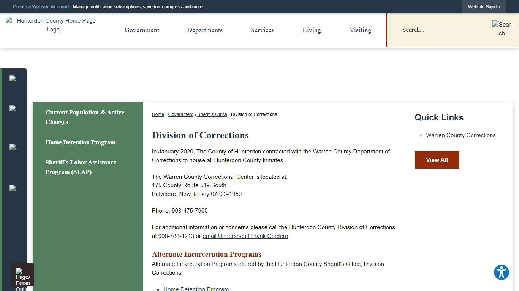519x291 pixels.
Task: Click Website Sign In
Action: [484, 6]
